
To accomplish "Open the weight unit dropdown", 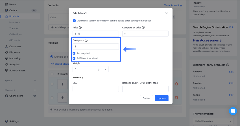I will point(102,69).
